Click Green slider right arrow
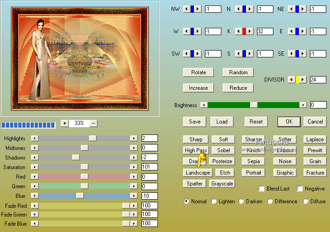The image size is (330, 232). point(134,186)
